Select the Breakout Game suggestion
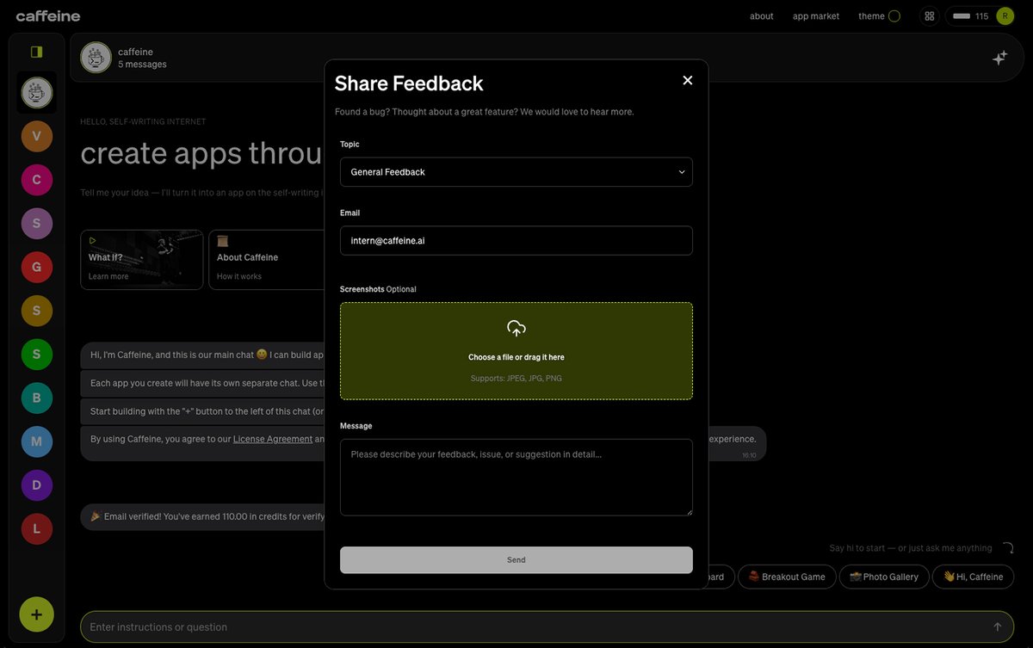Screen dimensions: 1033x648 (787, 577)
